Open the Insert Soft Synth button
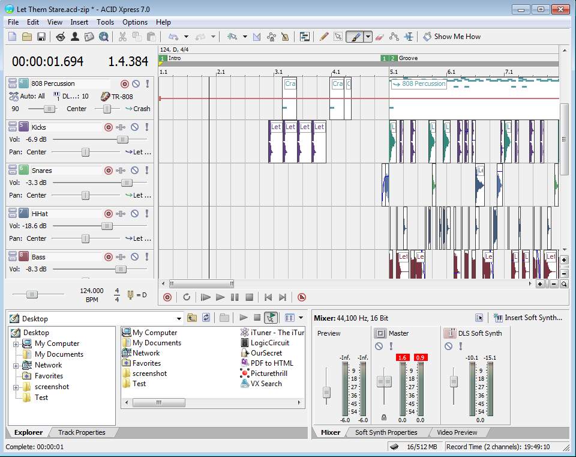The image size is (576, 457). pyautogui.click(x=527, y=318)
